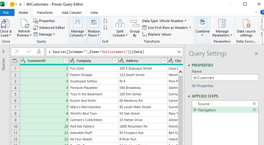The height and width of the screenshot is (145, 264).
Task: Switch to the View tab
Action: click(94, 13)
